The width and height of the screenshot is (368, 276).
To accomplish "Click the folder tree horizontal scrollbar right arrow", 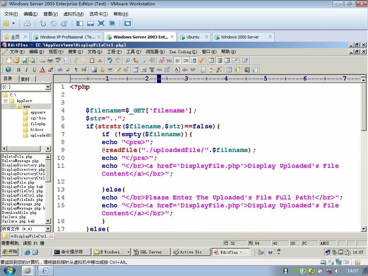I will [x=48, y=148].
